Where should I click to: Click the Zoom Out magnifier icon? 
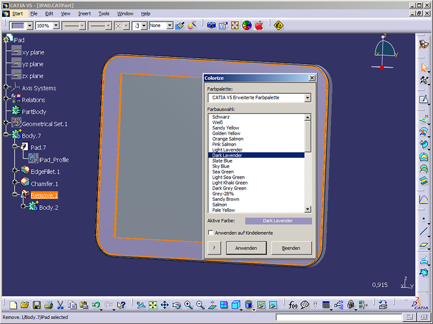[200, 305]
